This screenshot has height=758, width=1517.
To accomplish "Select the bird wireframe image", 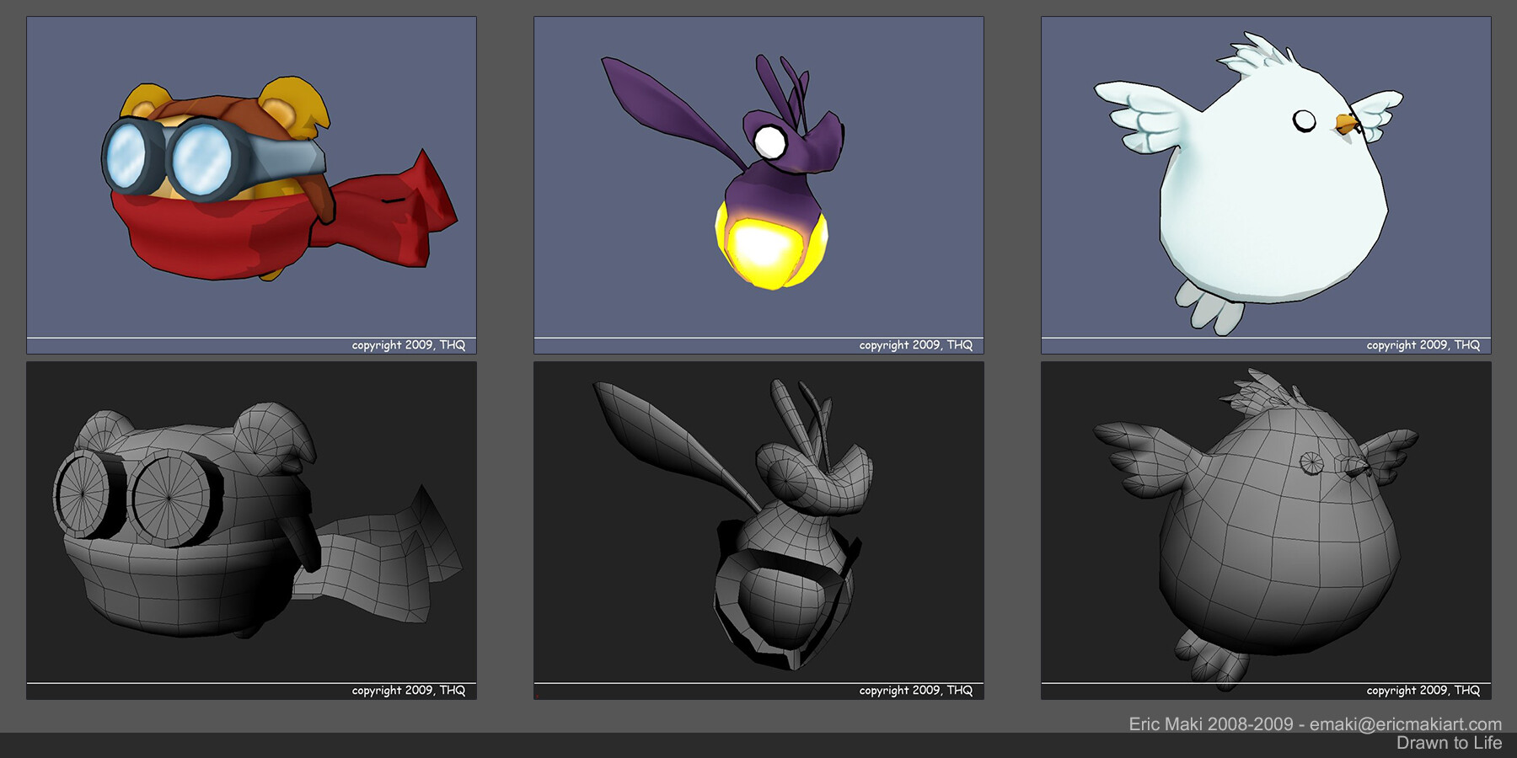I will pos(1266,522).
